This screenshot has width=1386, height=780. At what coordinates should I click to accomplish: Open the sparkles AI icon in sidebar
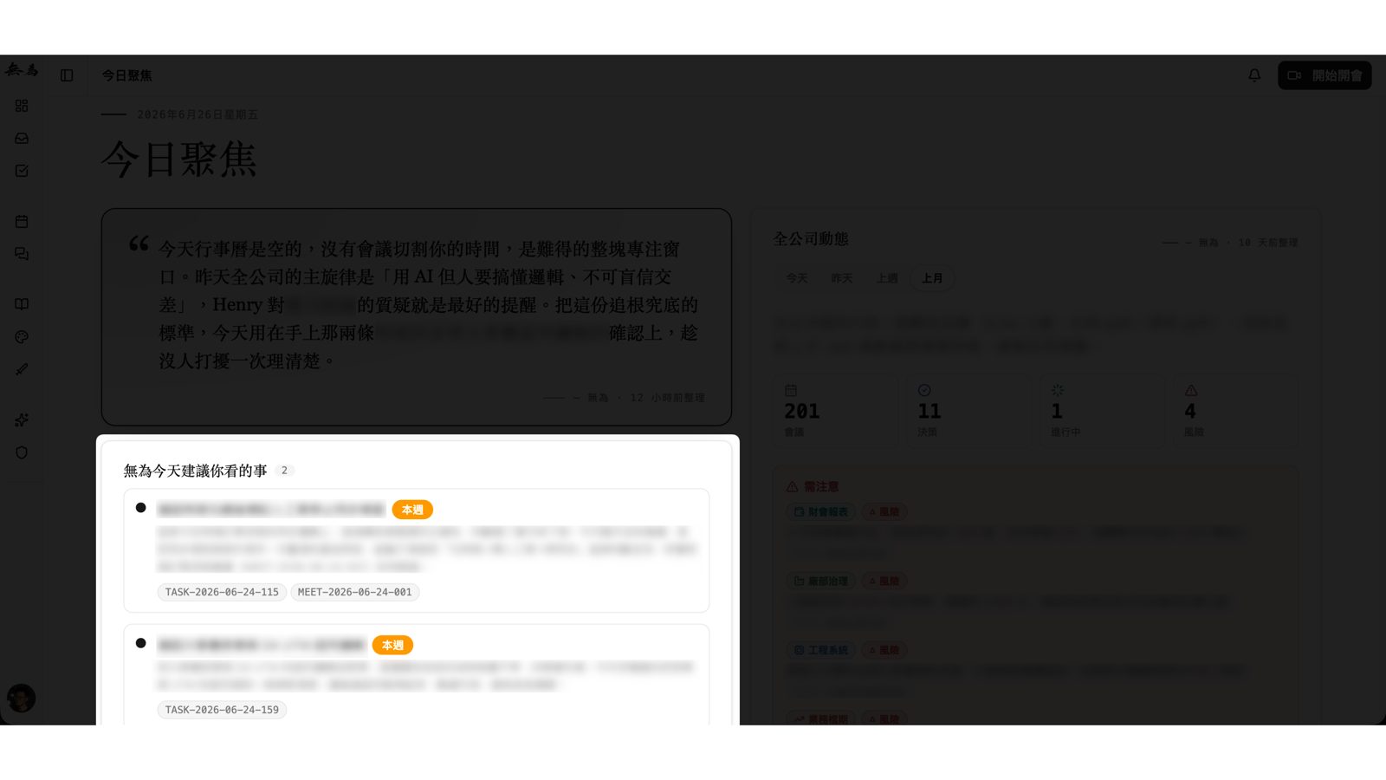pyautogui.click(x=22, y=420)
